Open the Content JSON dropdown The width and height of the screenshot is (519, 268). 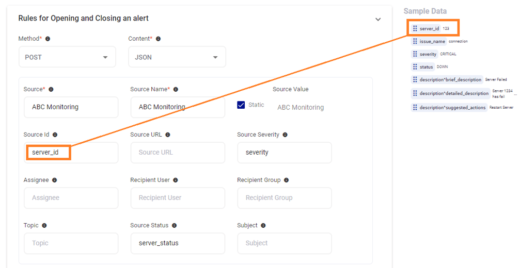click(x=177, y=57)
